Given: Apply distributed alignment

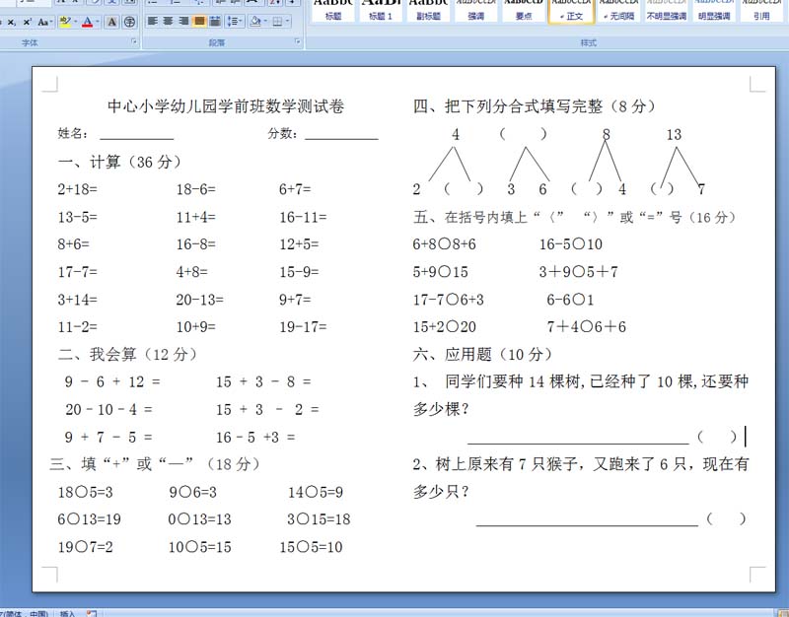Looking at the screenshot, I should click(x=215, y=22).
